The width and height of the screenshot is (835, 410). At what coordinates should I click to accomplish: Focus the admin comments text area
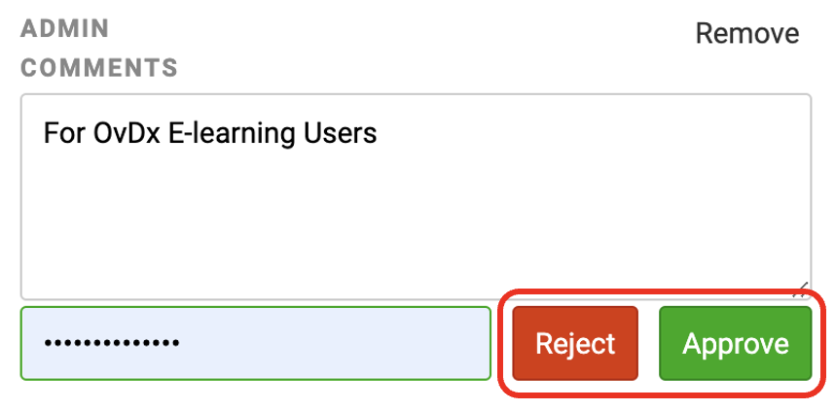tap(416, 197)
